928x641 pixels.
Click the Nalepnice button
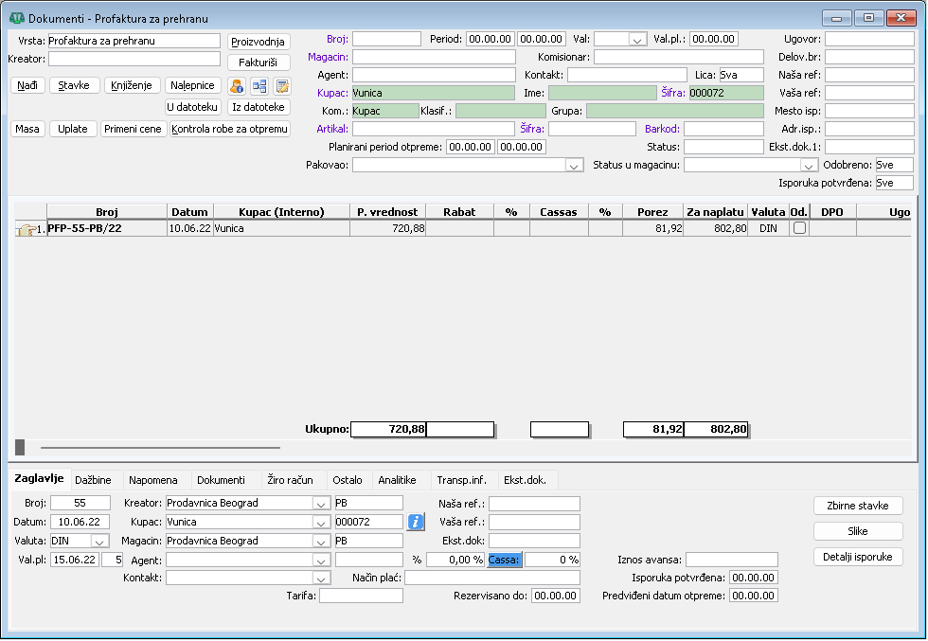point(193,85)
